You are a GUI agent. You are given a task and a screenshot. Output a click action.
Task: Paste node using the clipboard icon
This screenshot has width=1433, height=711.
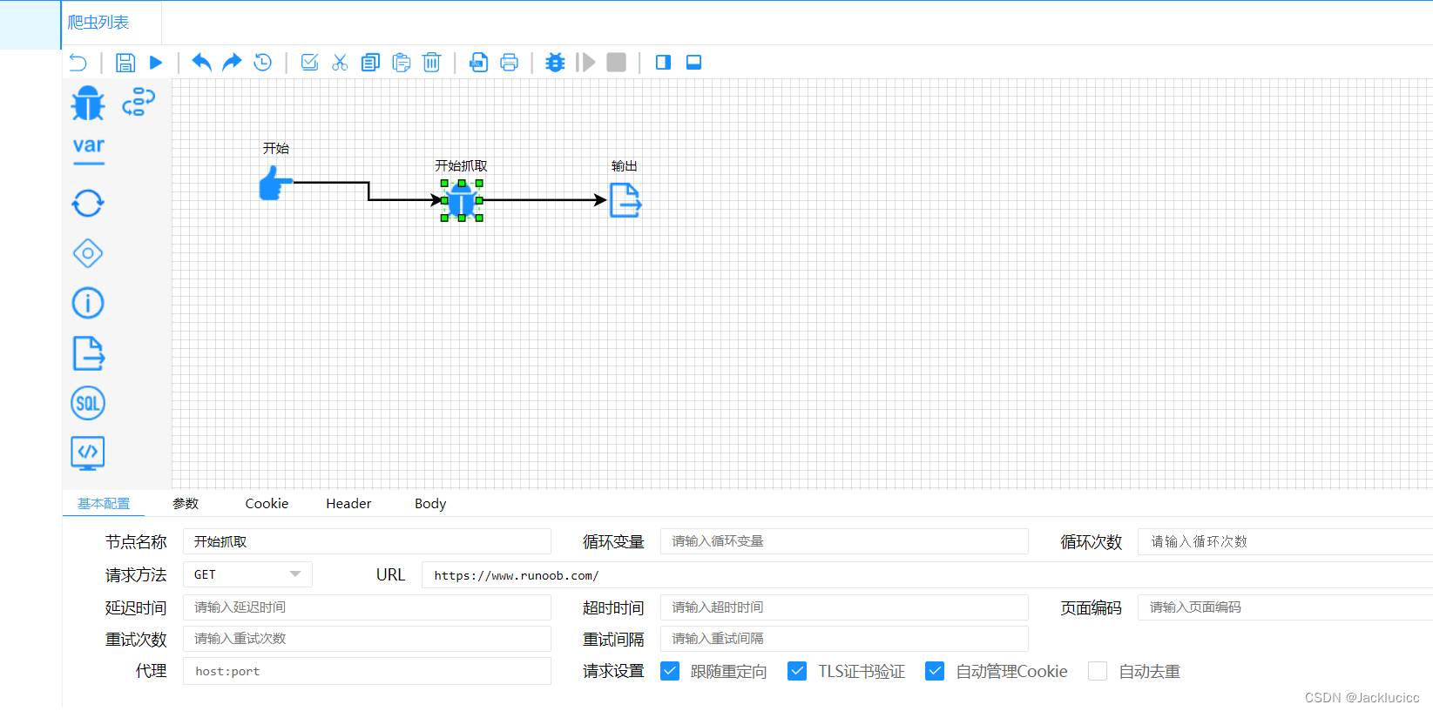[401, 63]
